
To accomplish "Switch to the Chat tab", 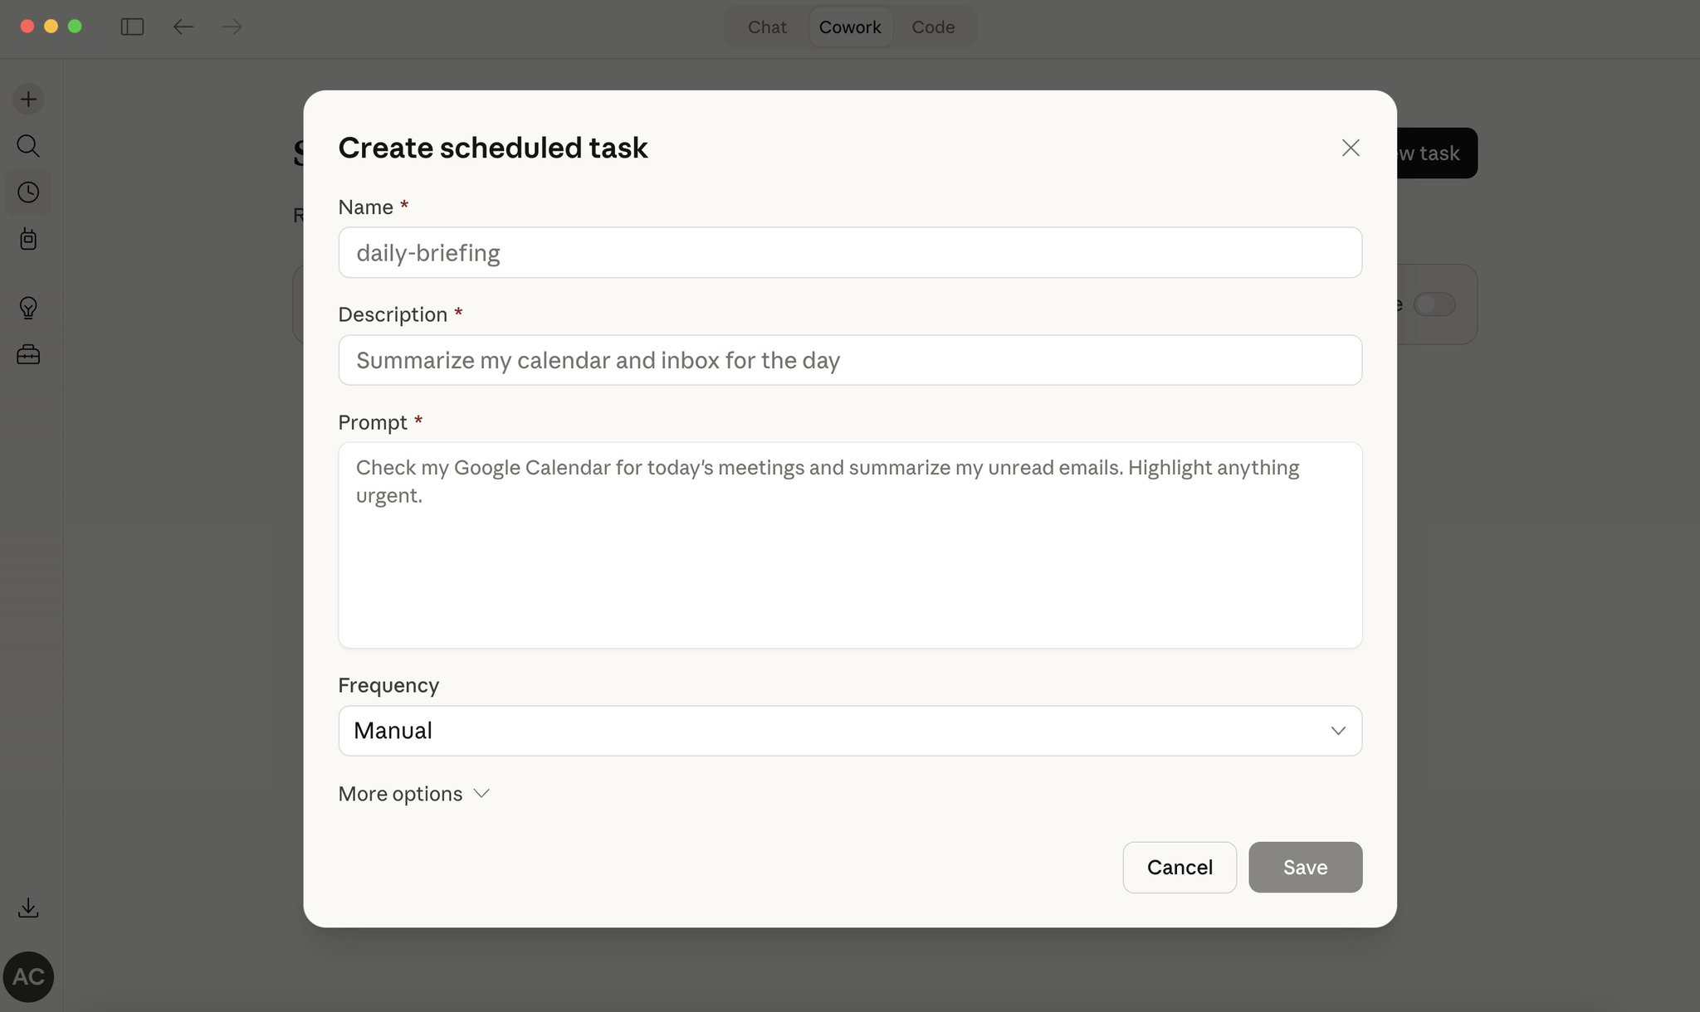I will 767,27.
